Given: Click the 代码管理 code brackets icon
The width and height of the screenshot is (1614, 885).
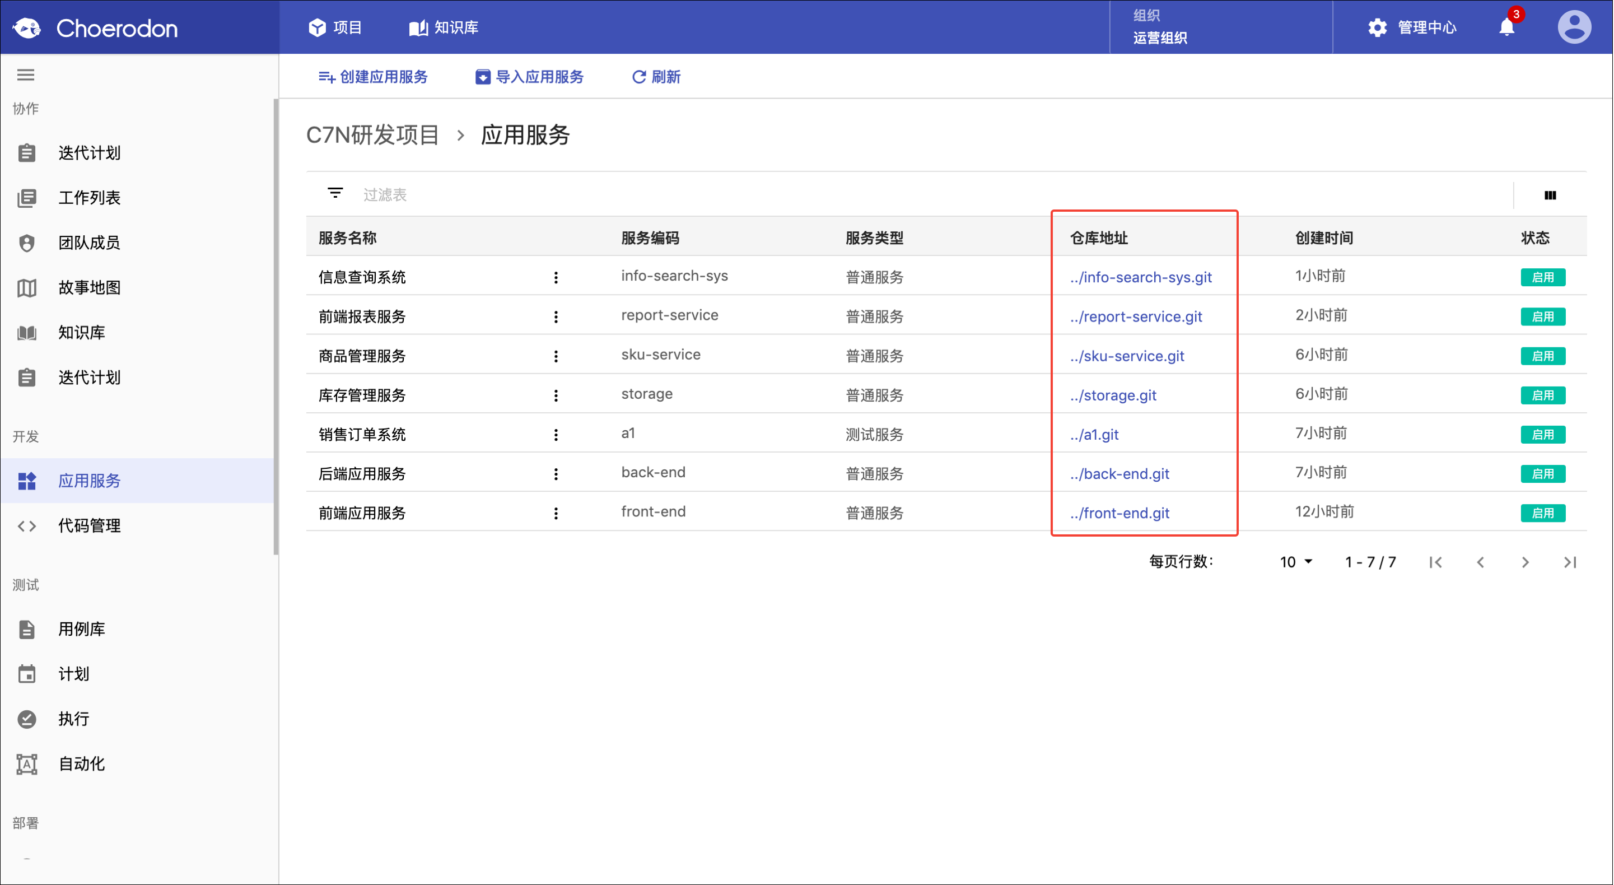Looking at the screenshot, I should pyautogui.click(x=26, y=526).
